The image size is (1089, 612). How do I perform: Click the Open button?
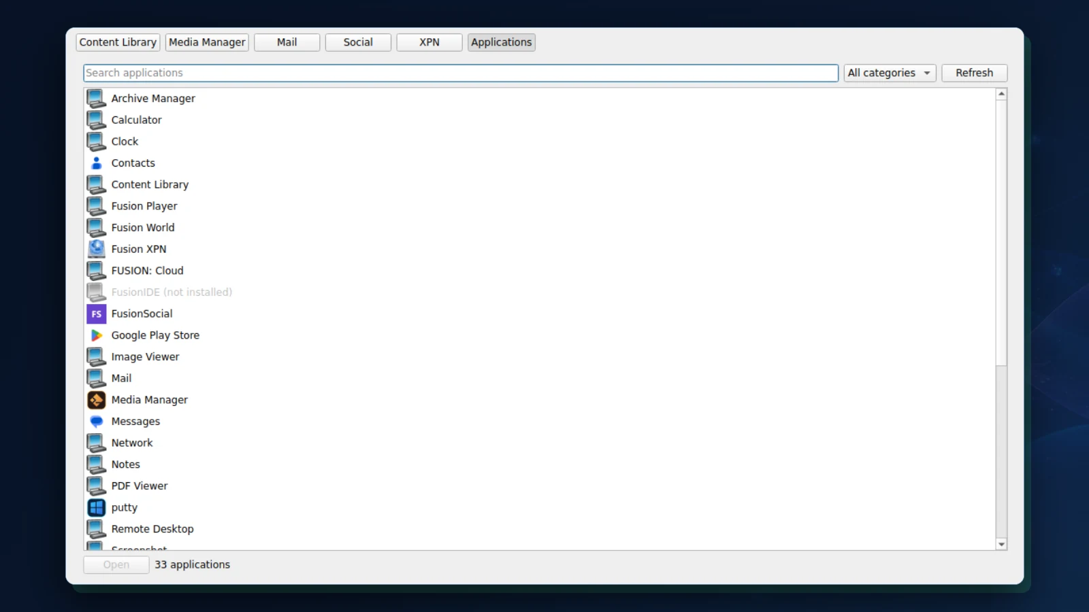(x=116, y=564)
